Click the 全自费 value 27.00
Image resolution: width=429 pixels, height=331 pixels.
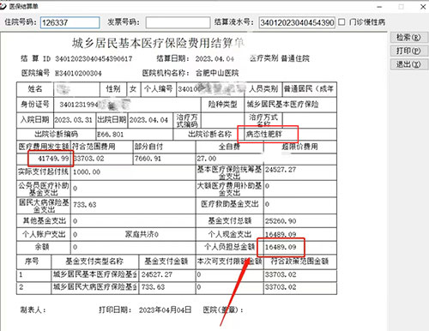click(x=207, y=159)
